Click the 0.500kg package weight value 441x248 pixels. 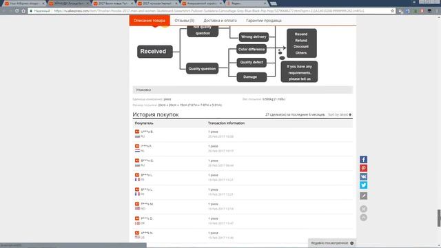pyautogui.click(x=274, y=99)
